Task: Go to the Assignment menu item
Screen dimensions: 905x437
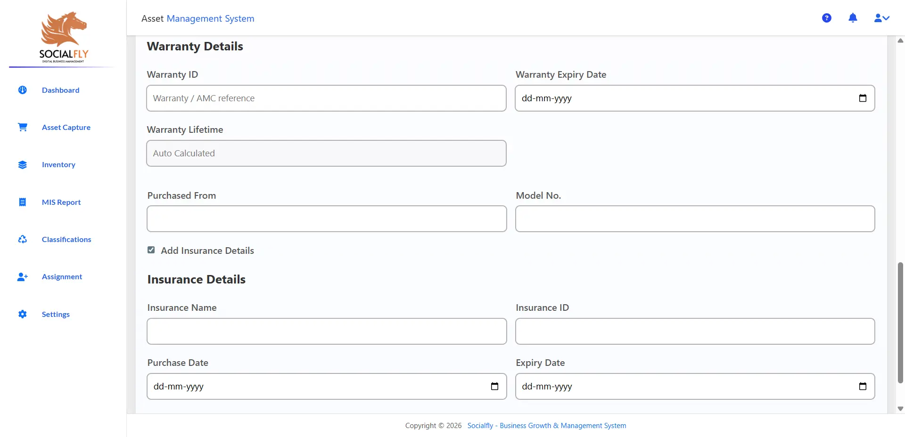Action: click(62, 277)
